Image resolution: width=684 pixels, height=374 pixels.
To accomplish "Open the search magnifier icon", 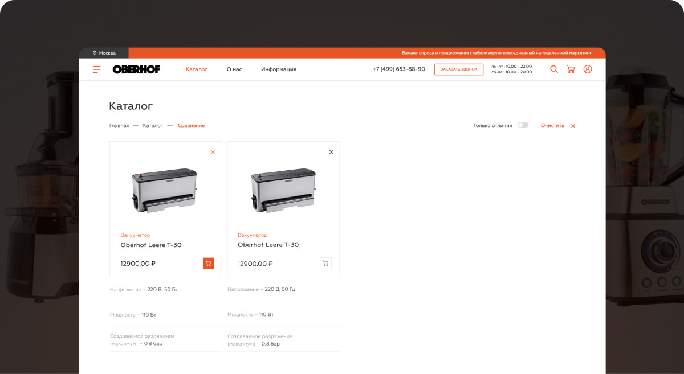I will coord(554,69).
